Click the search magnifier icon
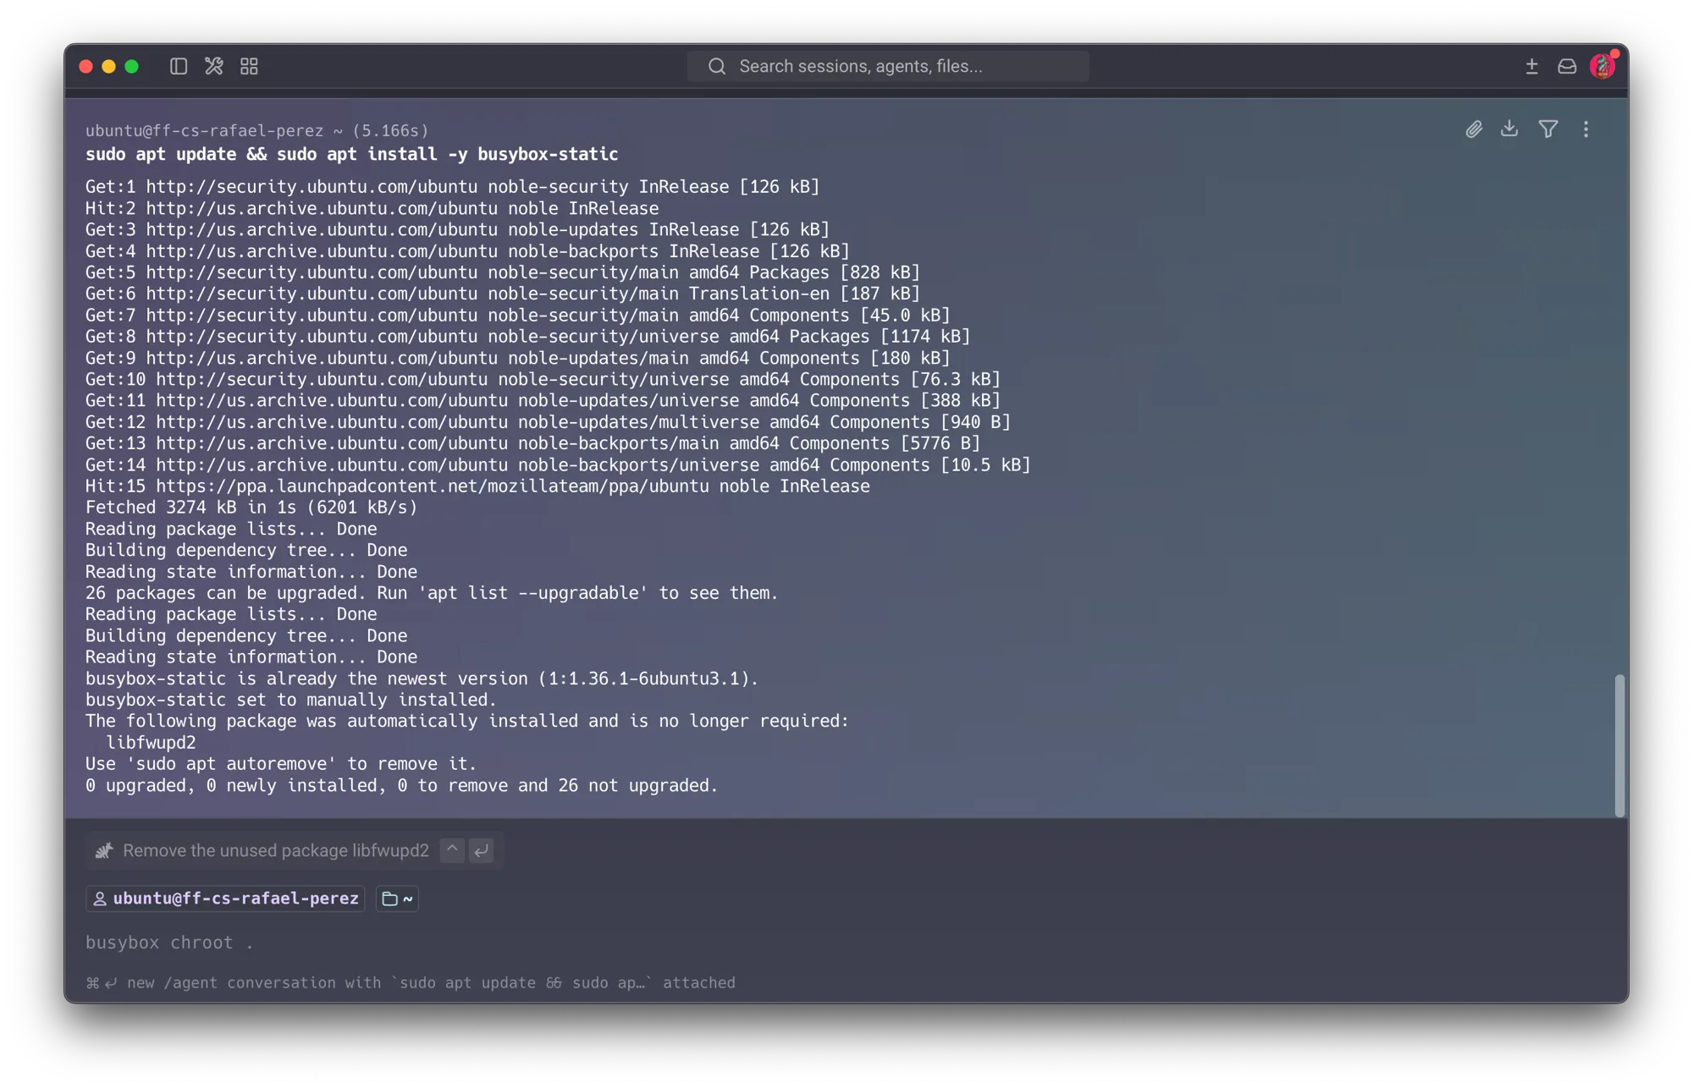This screenshot has height=1088, width=1693. coord(717,66)
